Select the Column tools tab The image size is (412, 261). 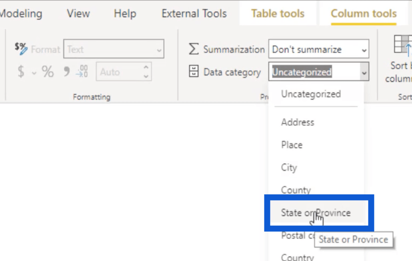click(364, 14)
